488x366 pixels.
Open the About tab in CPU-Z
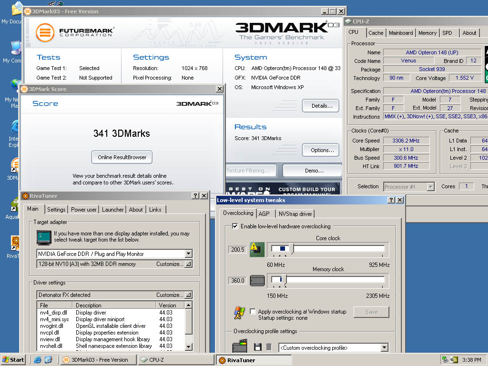pos(469,33)
